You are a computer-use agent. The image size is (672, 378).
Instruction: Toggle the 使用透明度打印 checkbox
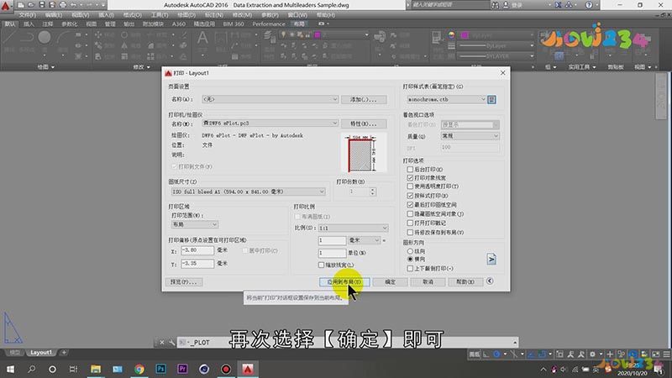point(410,186)
